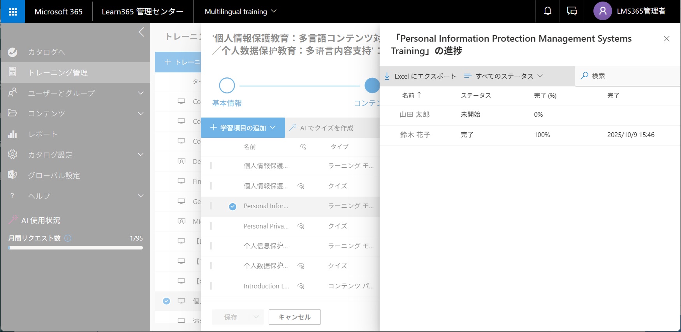Click the ステータス column header
681x332 pixels.
(x=476, y=95)
